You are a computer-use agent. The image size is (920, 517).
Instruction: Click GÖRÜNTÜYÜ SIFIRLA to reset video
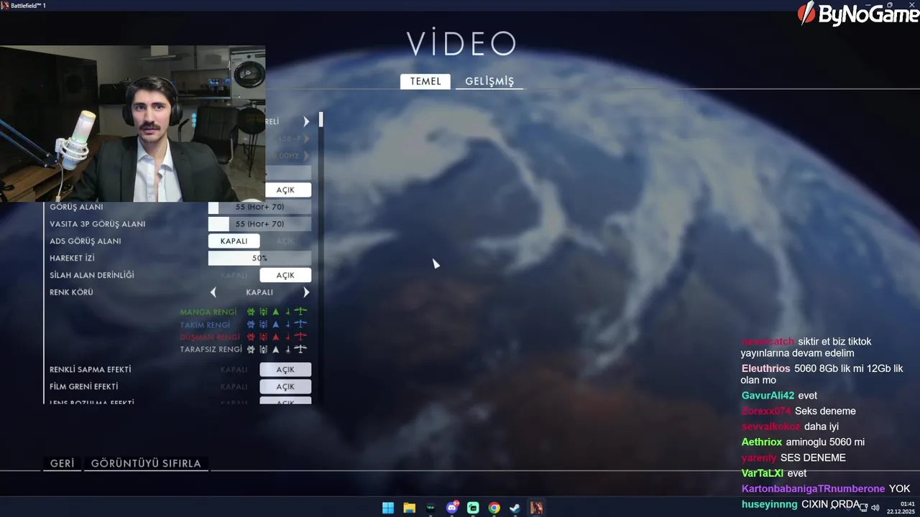[x=146, y=463]
